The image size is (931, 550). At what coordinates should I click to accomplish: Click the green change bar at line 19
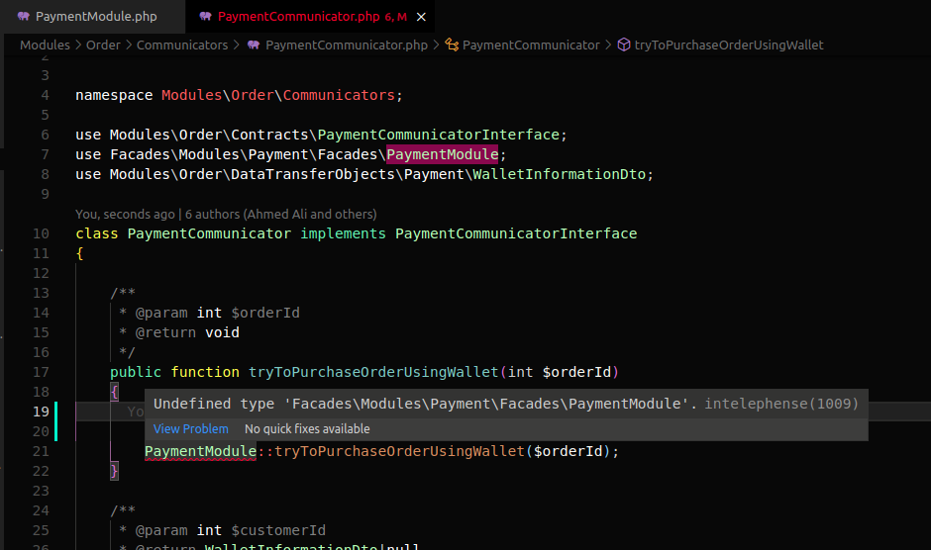point(55,421)
